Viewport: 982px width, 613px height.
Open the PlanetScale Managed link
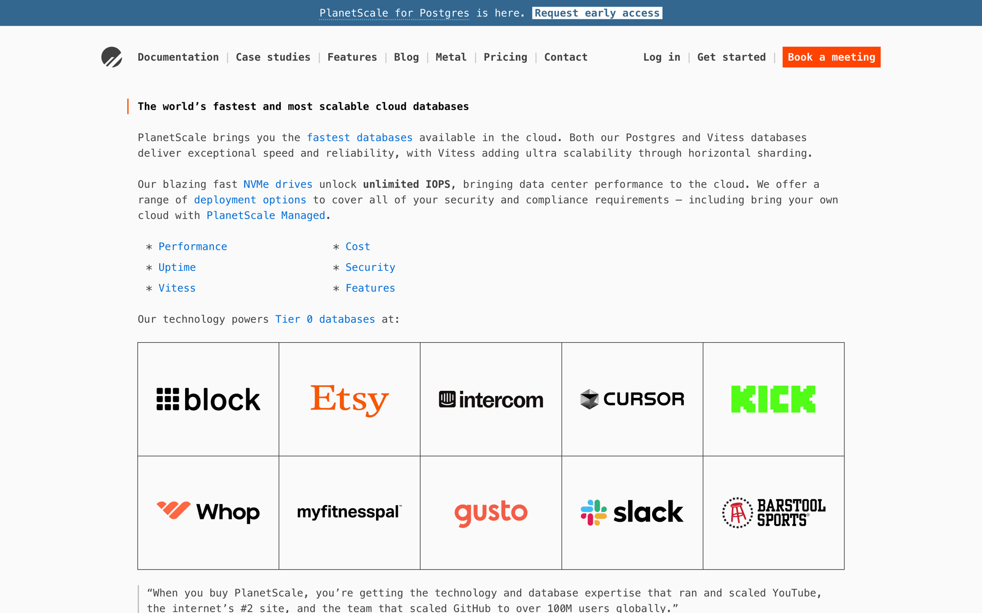click(x=266, y=216)
